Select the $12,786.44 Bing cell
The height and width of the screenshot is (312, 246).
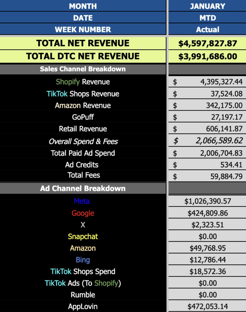[x=207, y=260]
